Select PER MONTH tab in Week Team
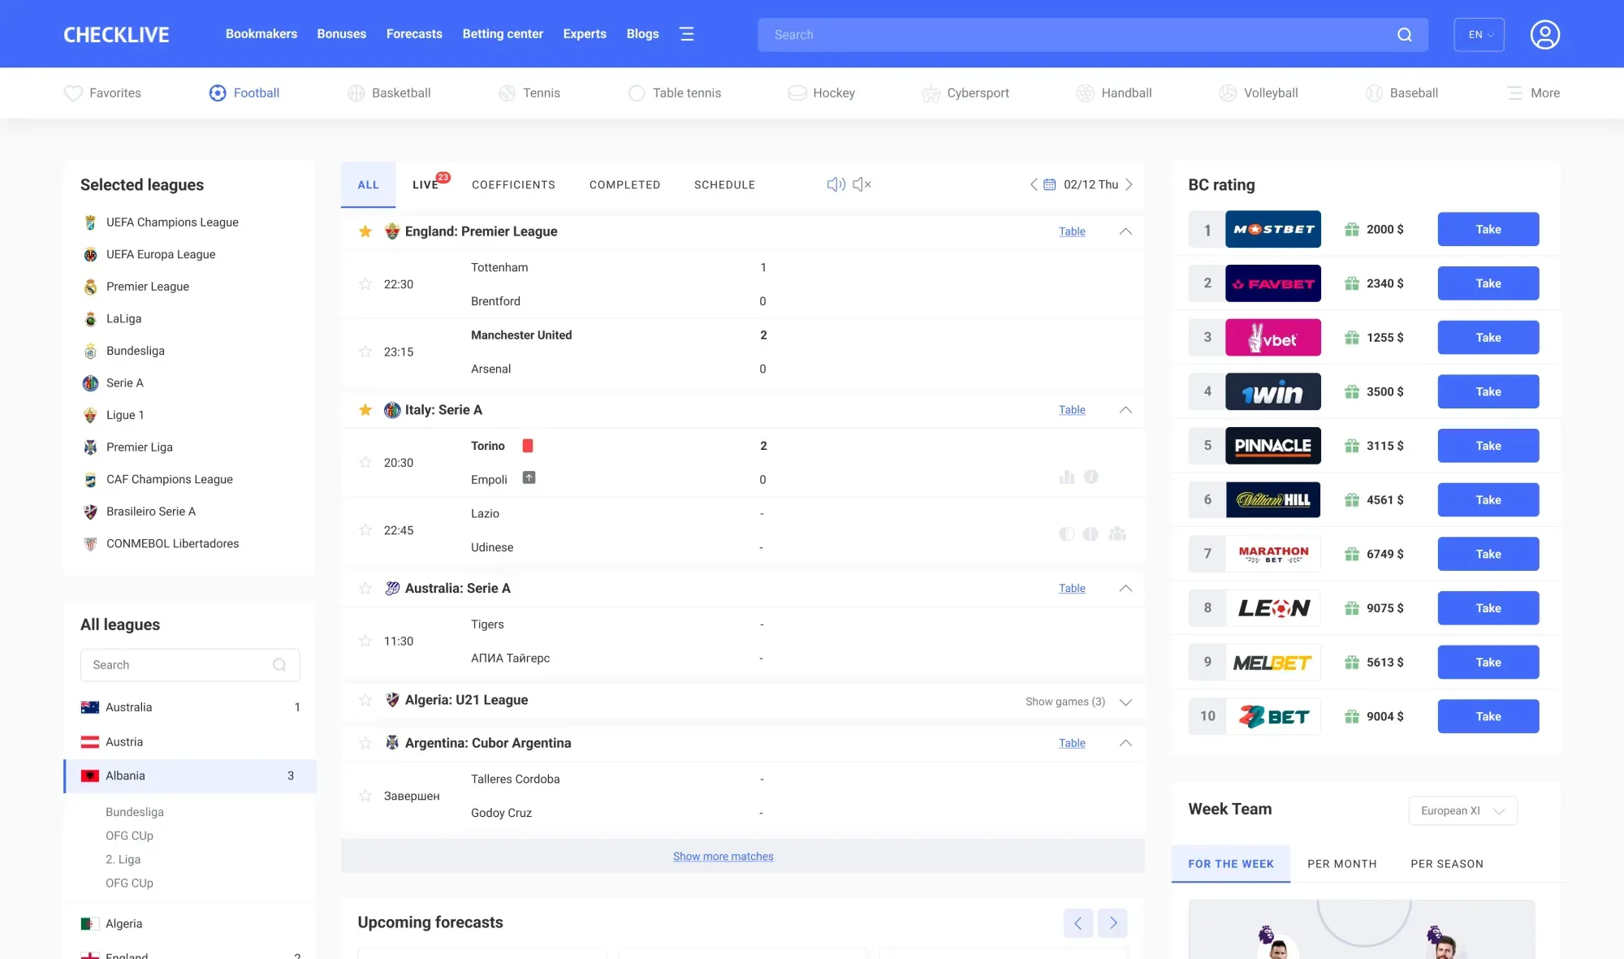Viewport: 1624px width, 959px height. click(x=1341, y=864)
